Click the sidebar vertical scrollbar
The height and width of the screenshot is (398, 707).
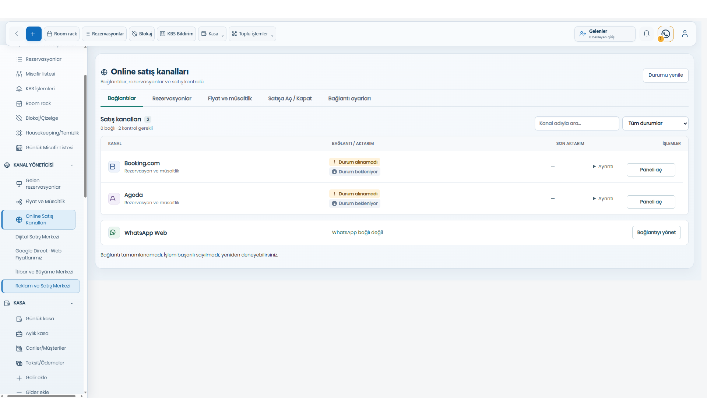85,136
